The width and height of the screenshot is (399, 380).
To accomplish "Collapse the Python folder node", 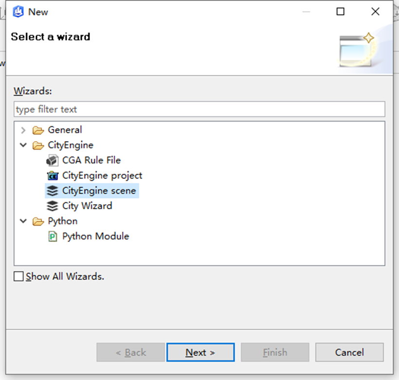I will 23,221.
